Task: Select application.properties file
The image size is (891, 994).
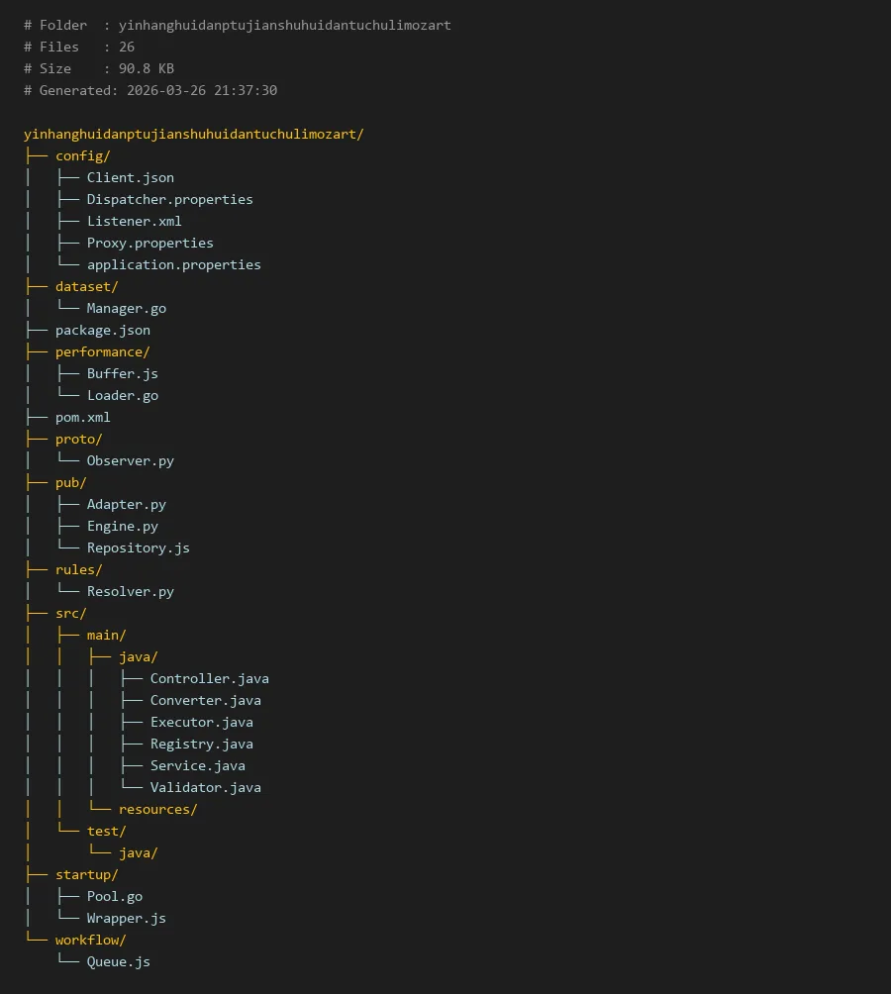Action: [173, 264]
